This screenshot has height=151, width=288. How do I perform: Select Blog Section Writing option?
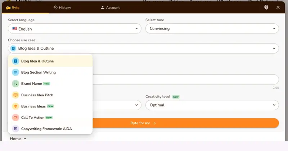click(x=50, y=72)
